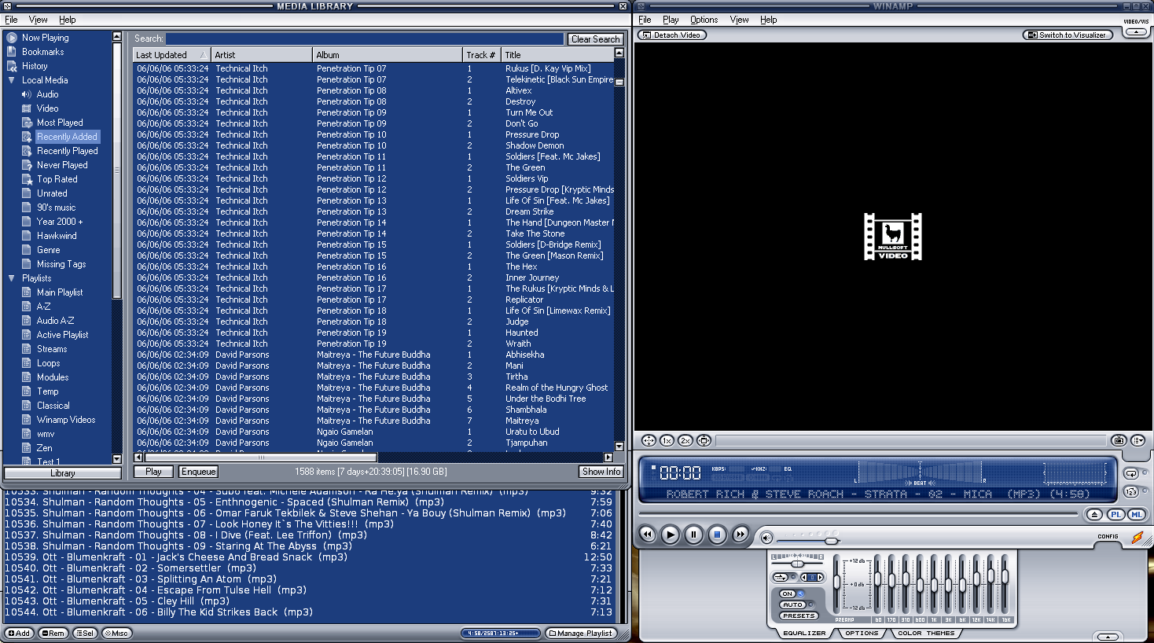
Task: Open the Play menu in Winamp window
Action: (x=671, y=20)
